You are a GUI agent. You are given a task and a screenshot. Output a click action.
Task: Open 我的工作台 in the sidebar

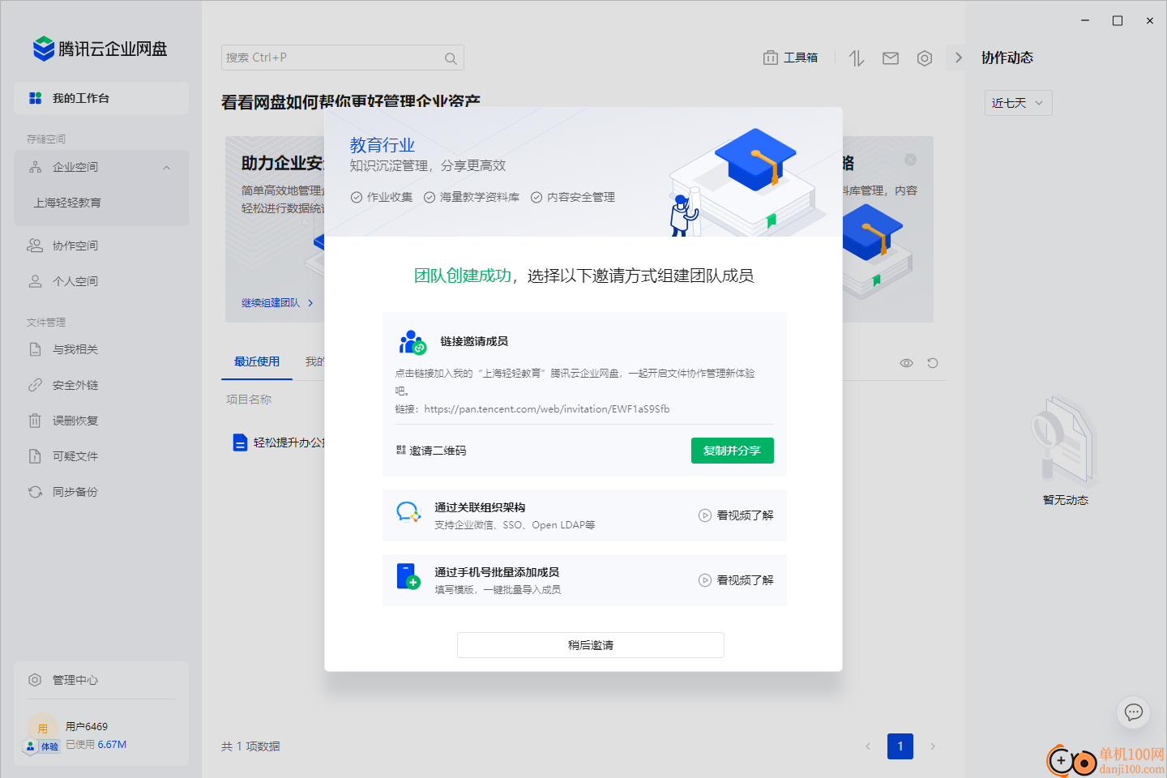tap(101, 98)
